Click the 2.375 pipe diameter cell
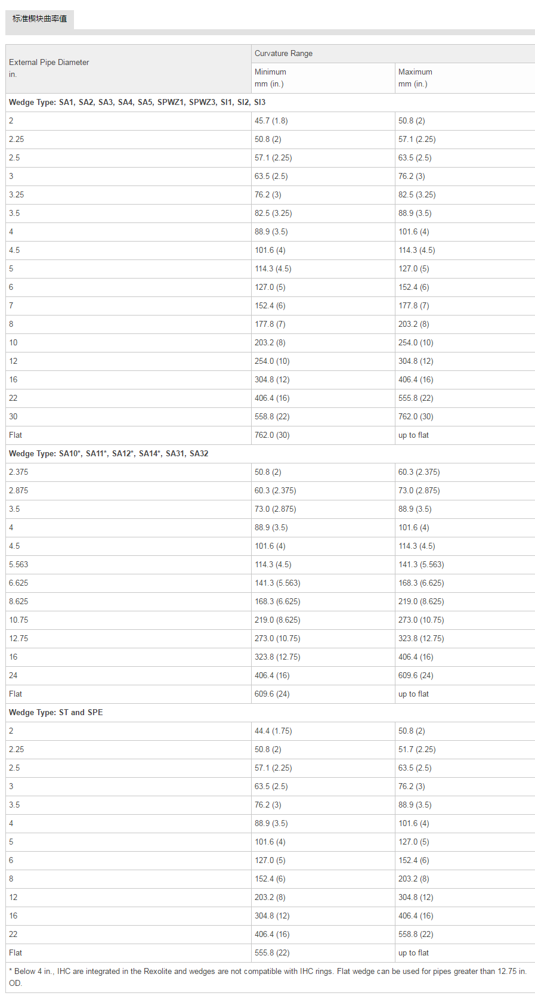Viewport: 535px width, 1005px height. click(x=18, y=472)
